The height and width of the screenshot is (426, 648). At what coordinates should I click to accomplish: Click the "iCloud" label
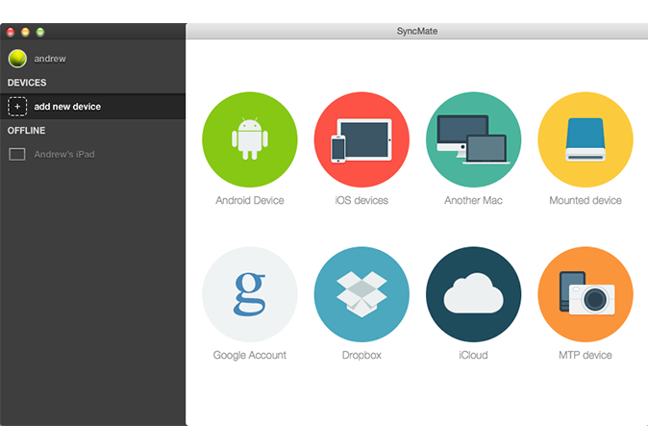point(474,356)
